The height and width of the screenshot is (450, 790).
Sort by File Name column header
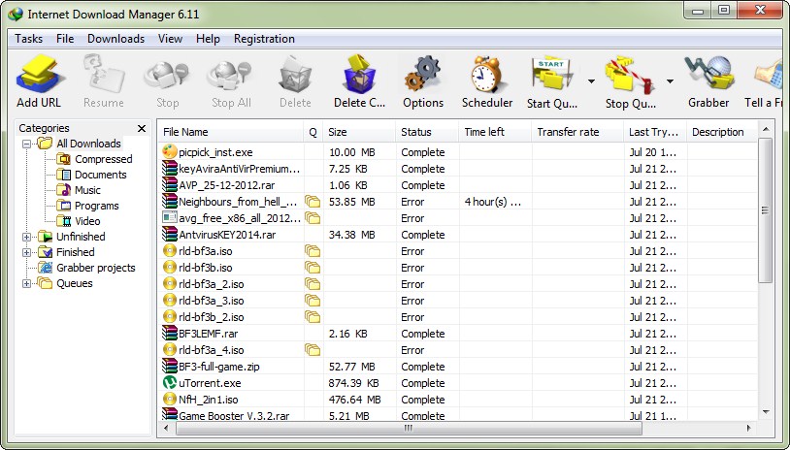point(231,132)
